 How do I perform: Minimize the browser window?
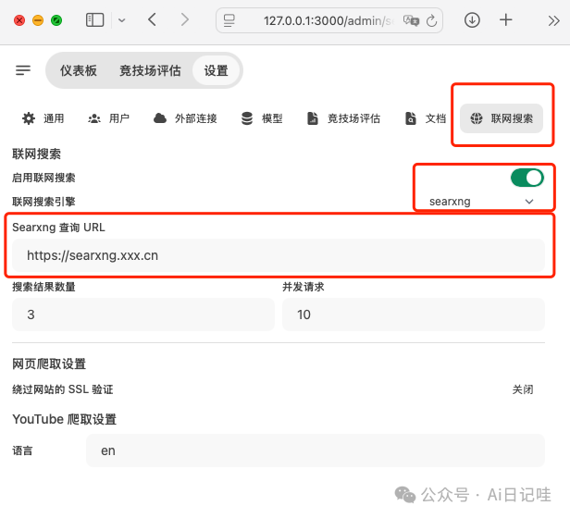click(38, 20)
